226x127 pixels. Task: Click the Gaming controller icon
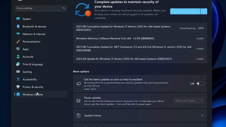18,72
